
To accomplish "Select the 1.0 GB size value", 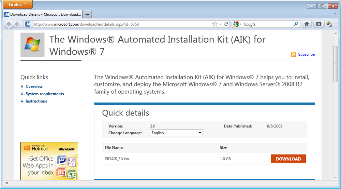I will pos(225,159).
